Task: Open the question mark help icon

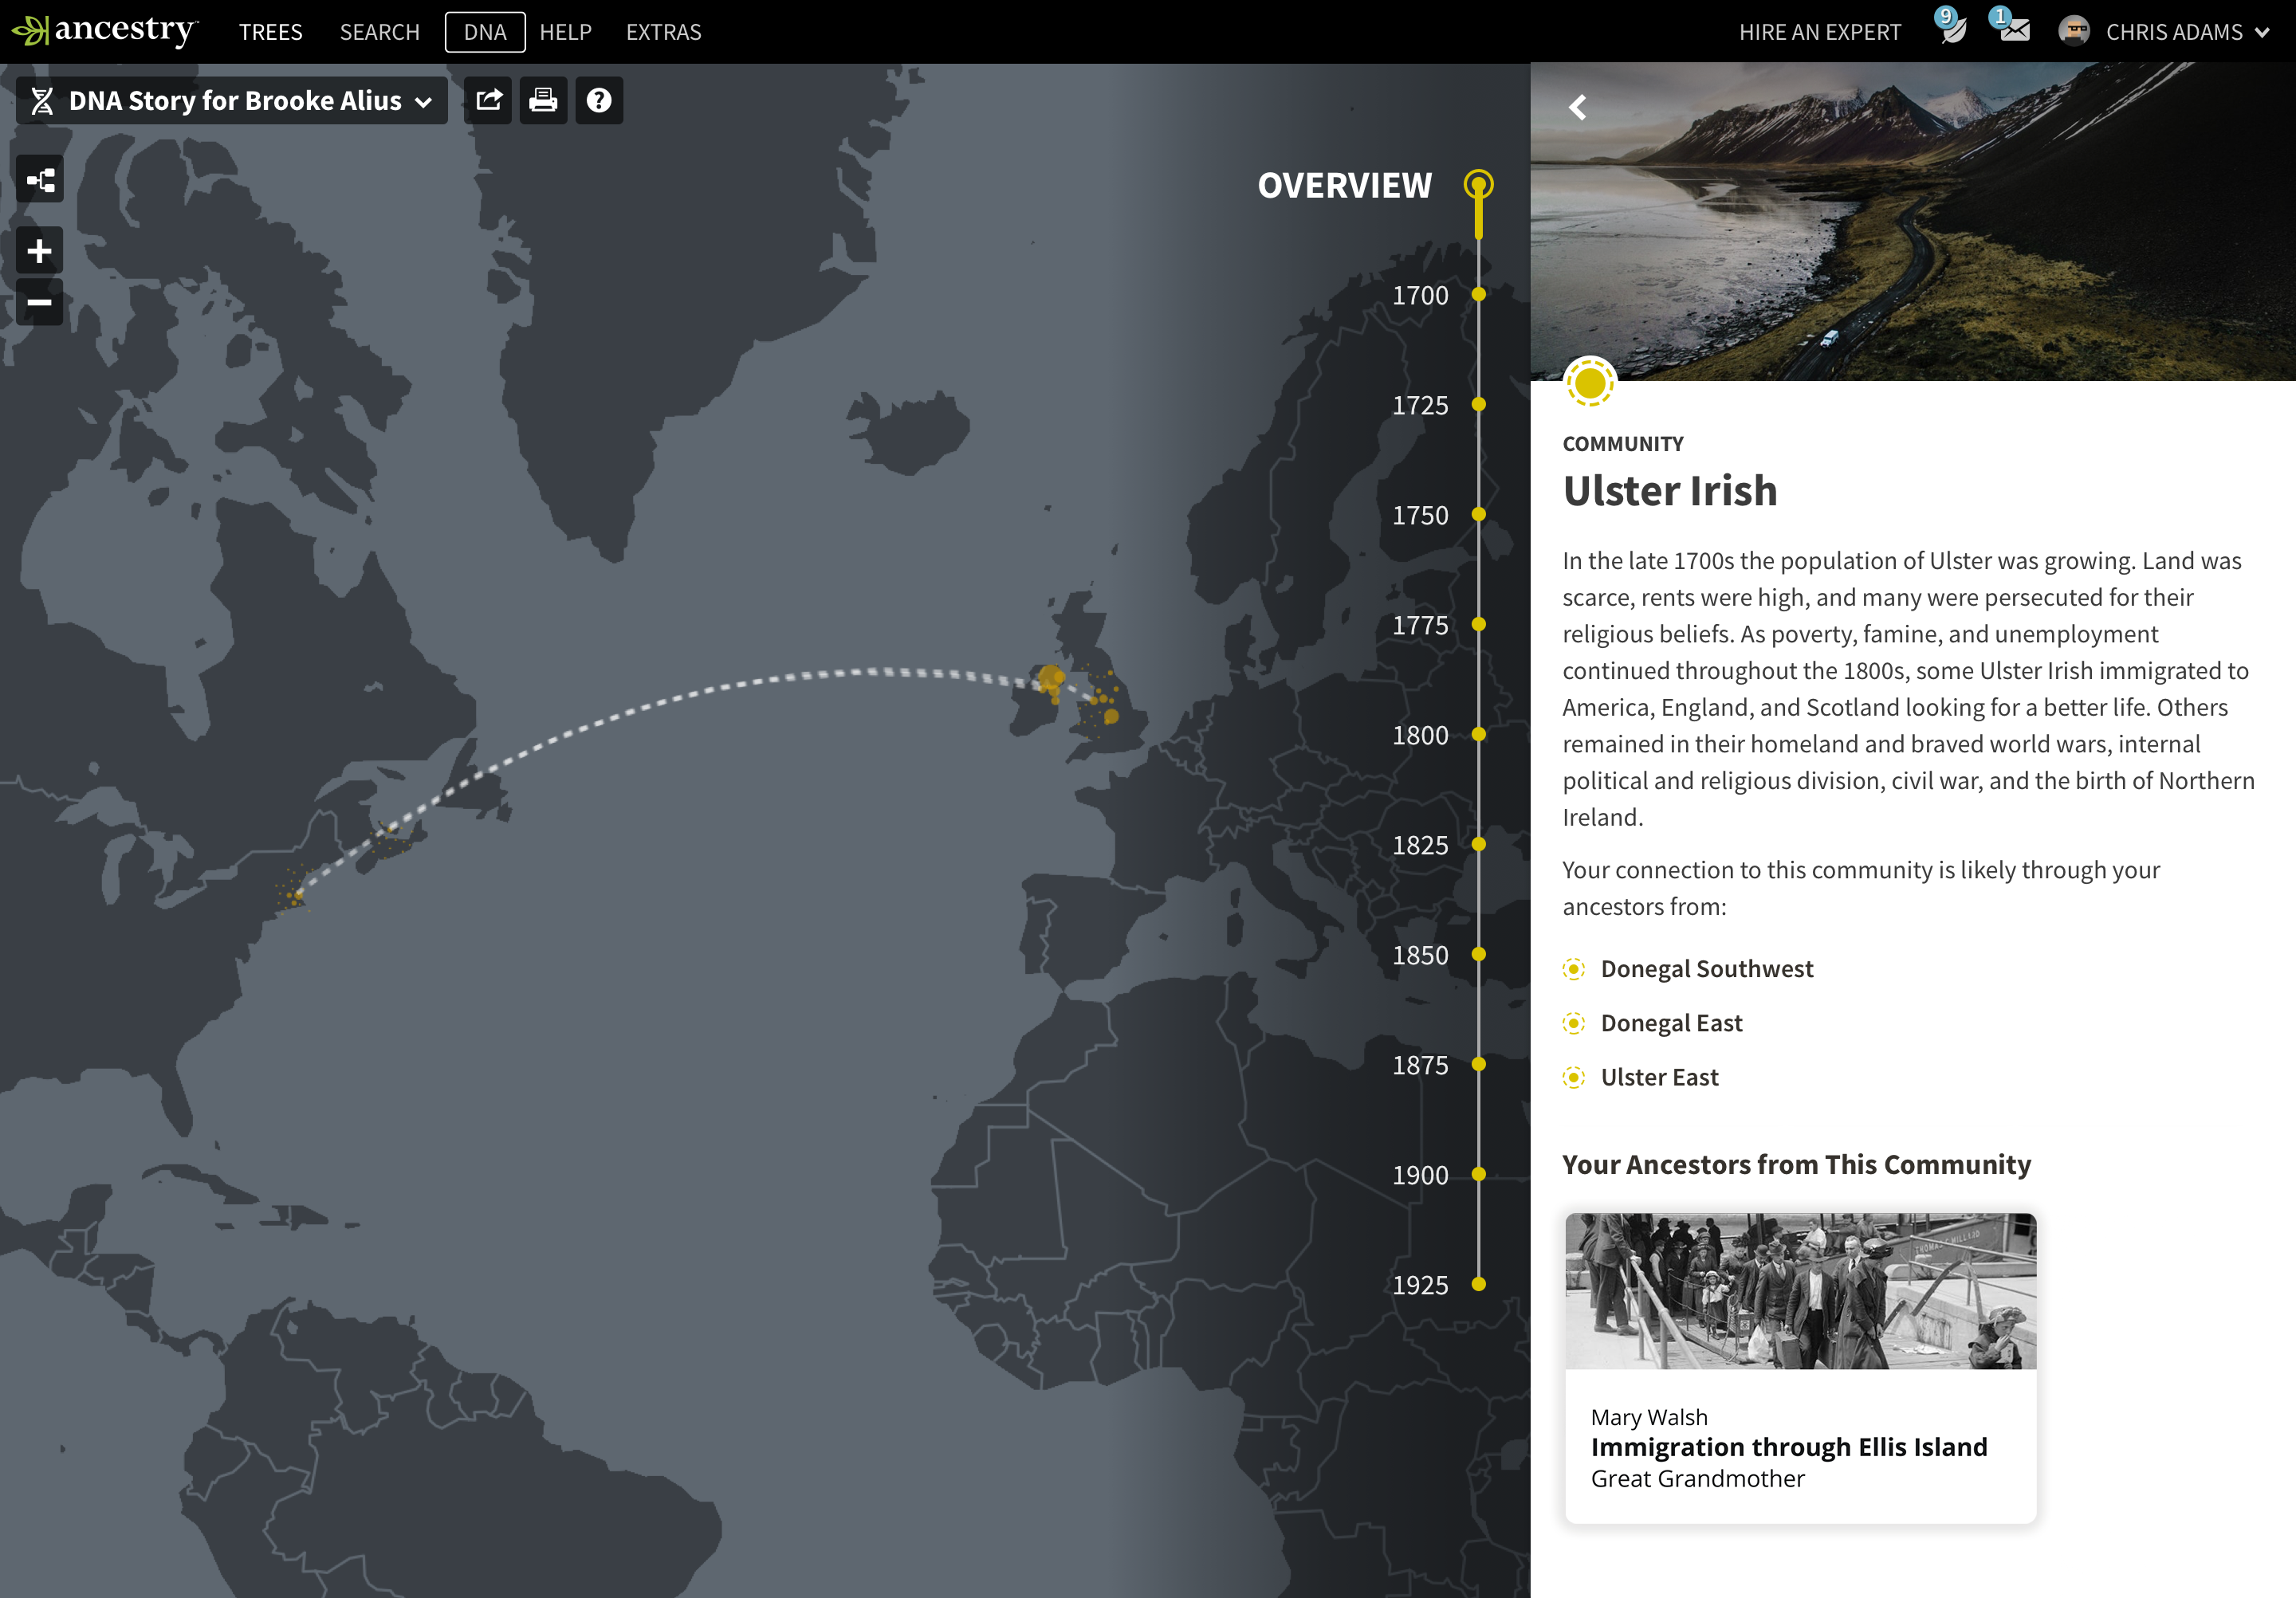Action: pyautogui.click(x=598, y=100)
